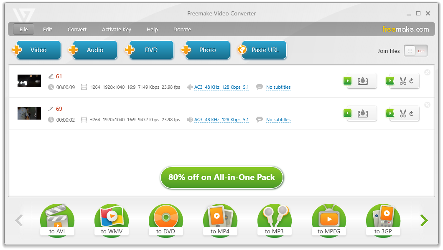Convert to AVI format
This screenshot has width=443, height=250.
pos(57,220)
